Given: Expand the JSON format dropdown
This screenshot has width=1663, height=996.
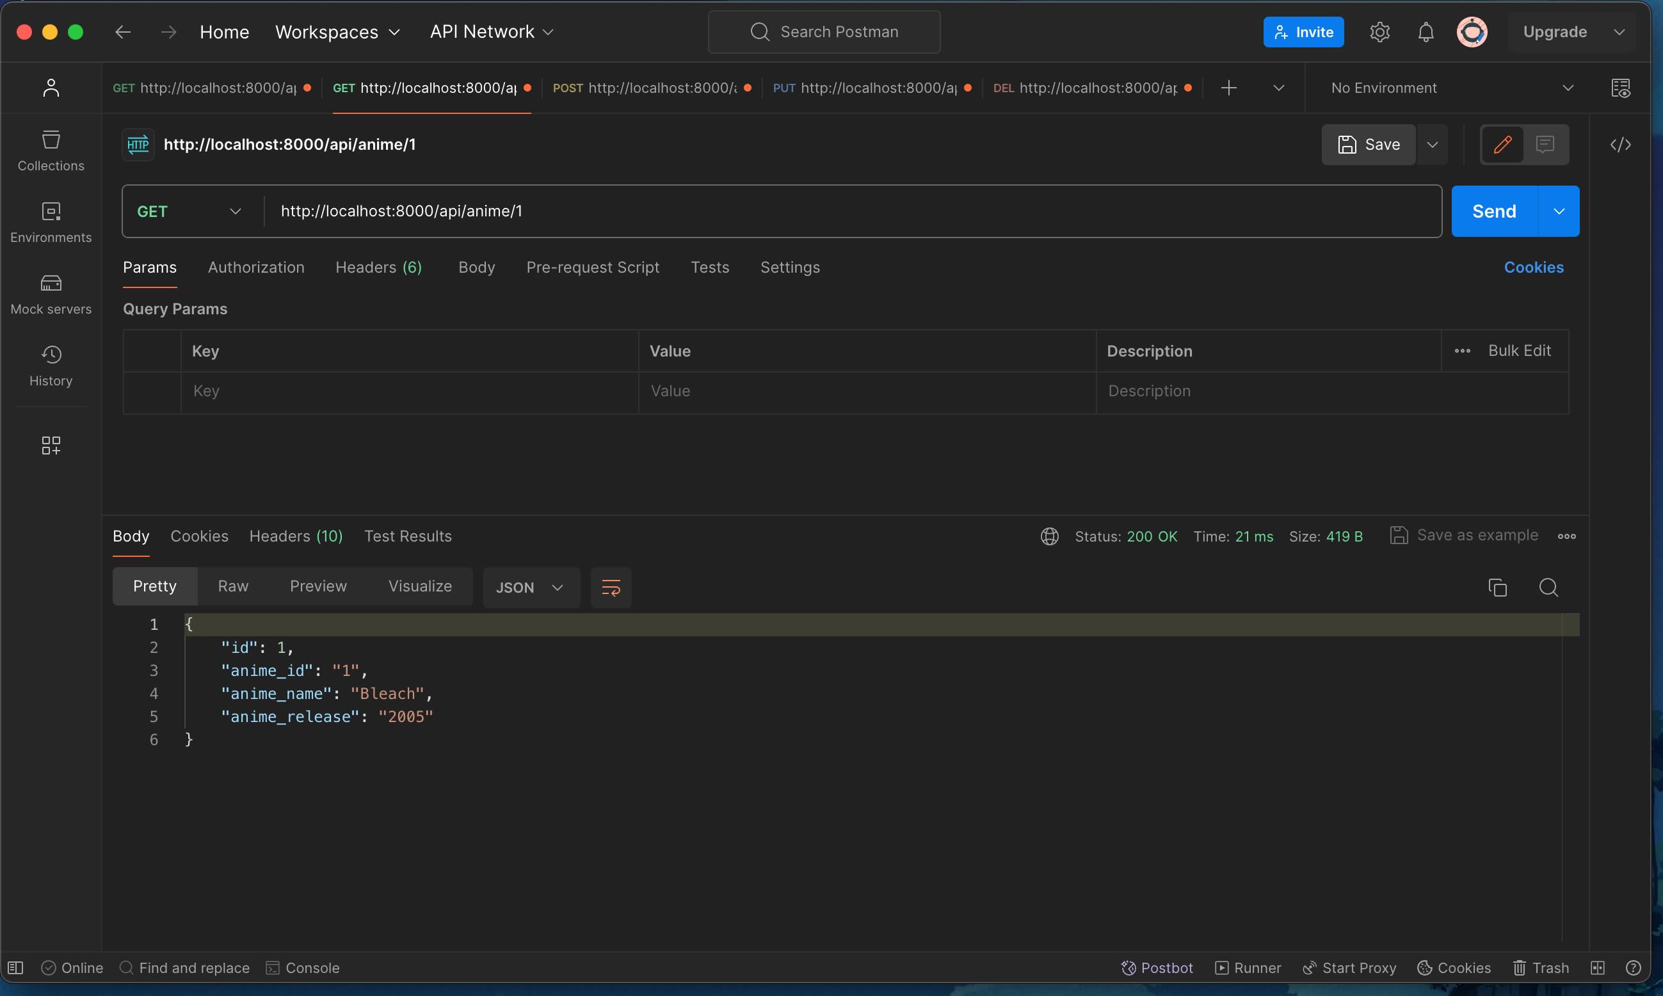Looking at the screenshot, I should [529, 587].
